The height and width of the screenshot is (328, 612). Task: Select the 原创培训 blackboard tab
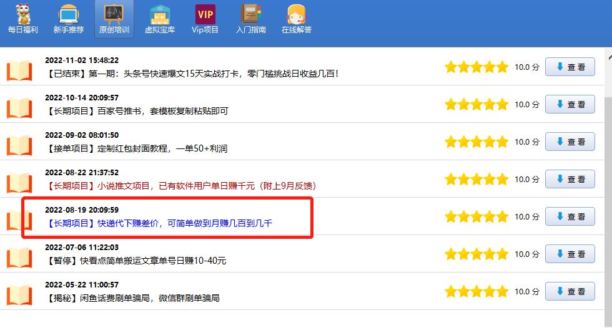114,19
